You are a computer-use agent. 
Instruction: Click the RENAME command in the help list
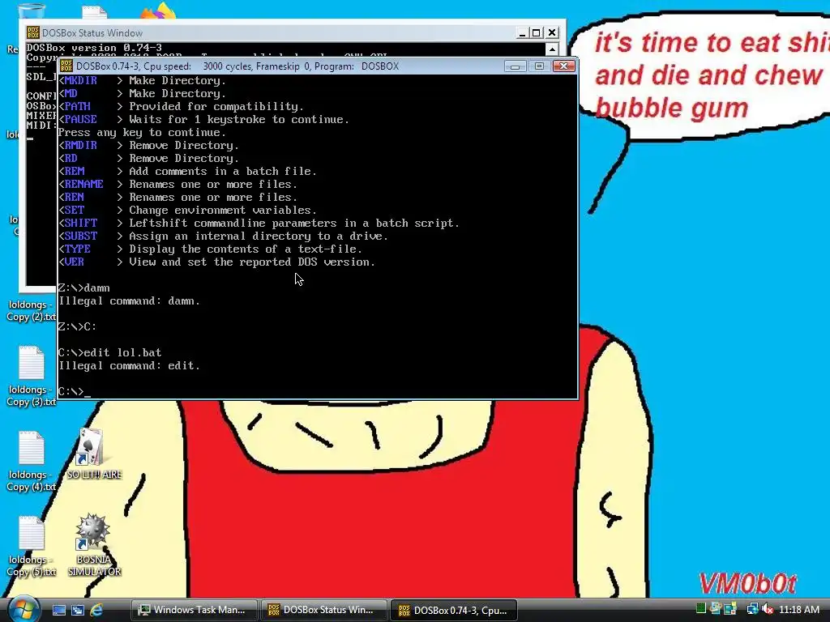pos(83,184)
